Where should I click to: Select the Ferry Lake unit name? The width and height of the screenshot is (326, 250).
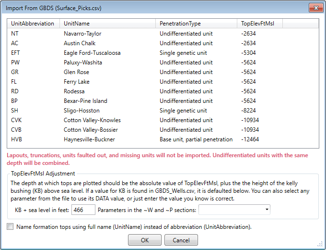(77, 82)
